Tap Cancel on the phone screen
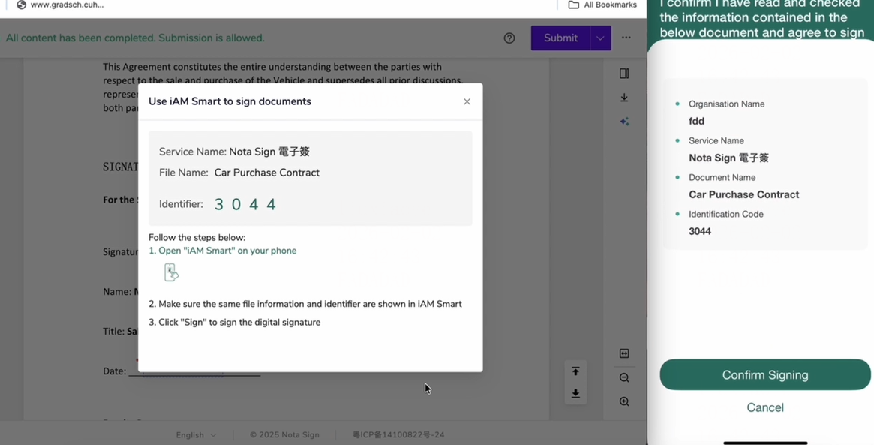Screen dimensions: 874x445 764,407
